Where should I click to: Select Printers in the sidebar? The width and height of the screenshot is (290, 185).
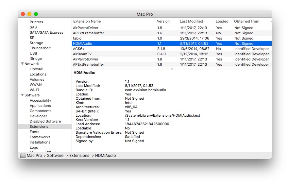point(36,22)
